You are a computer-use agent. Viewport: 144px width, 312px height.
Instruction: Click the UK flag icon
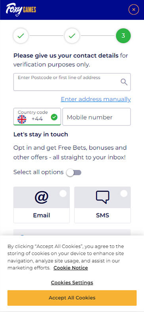point(22,119)
